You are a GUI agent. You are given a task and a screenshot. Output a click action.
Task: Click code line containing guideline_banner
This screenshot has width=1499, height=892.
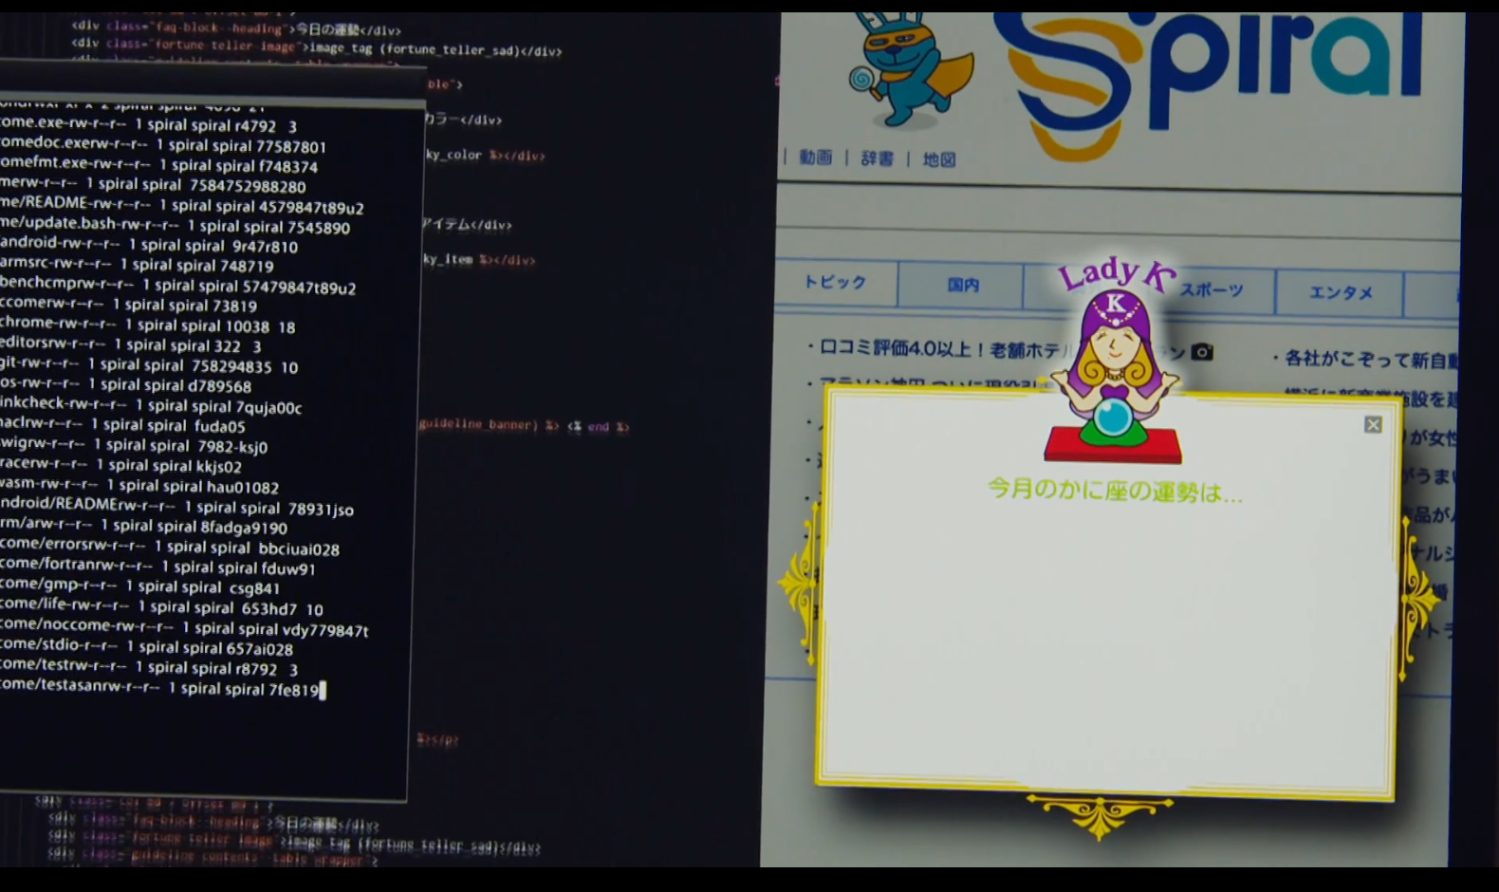tap(524, 425)
